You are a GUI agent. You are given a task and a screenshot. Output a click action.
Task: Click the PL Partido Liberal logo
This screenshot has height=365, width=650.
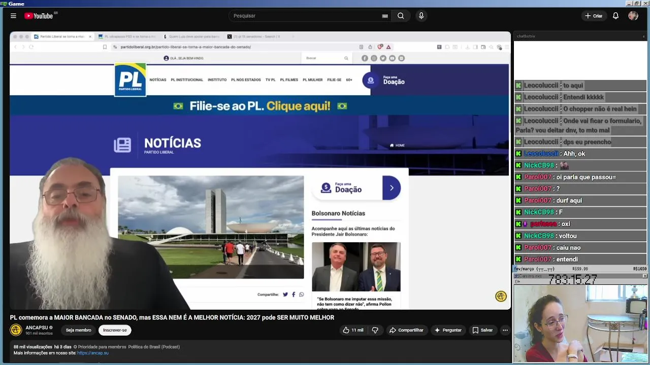[131, 80]
